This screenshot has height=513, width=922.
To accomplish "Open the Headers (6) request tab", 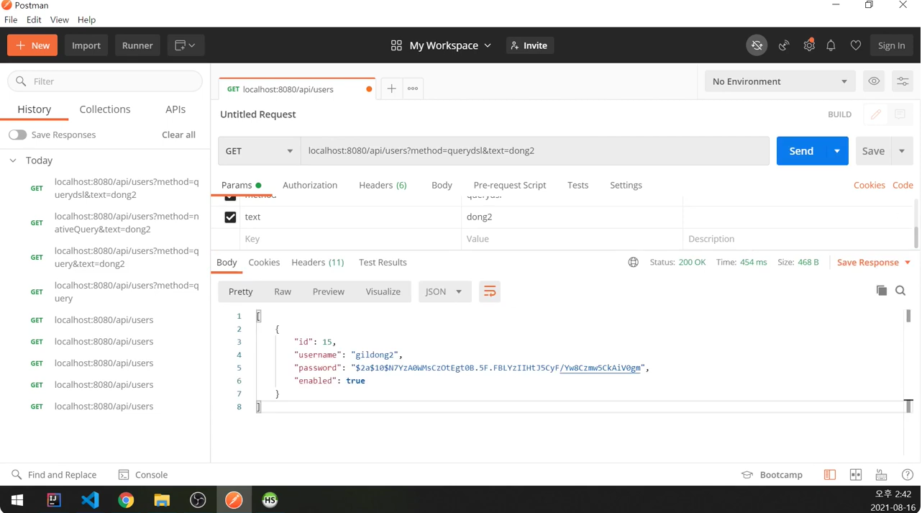I will point(383,185).
